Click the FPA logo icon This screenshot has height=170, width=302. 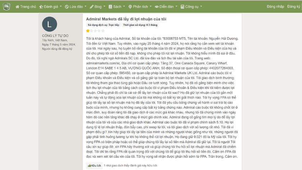pyautogui.click(x=6, y=6)
